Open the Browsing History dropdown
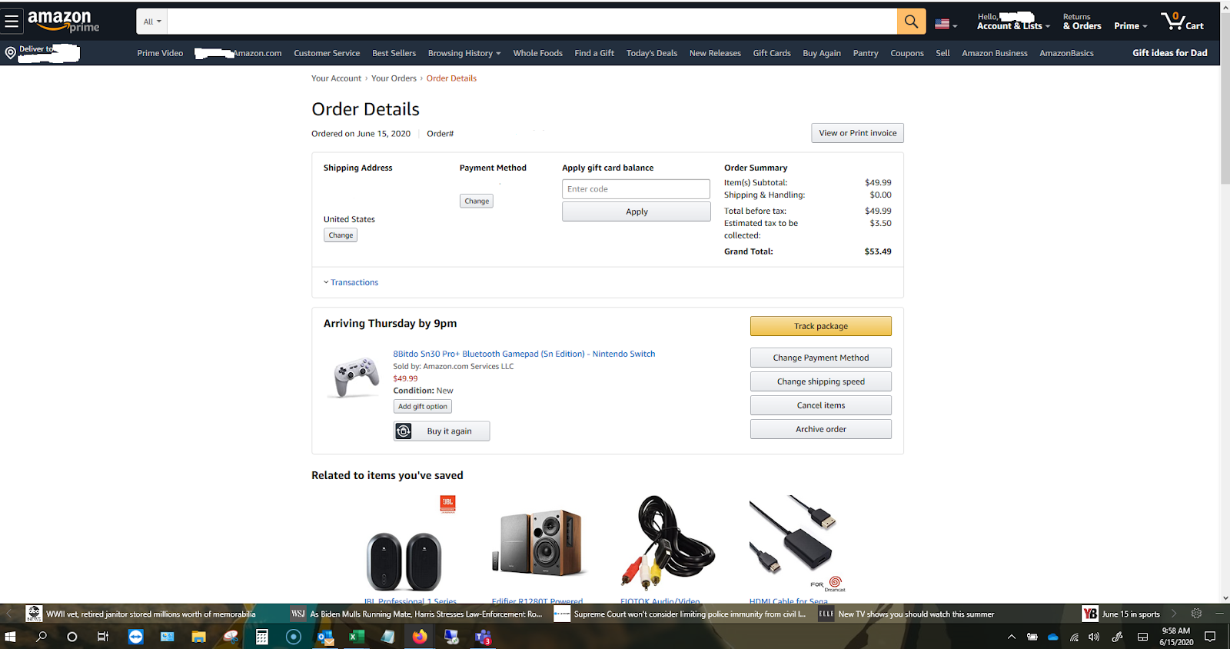Image resolution: width=1230 pixels, height=649 pixels. tap(464, 53)
